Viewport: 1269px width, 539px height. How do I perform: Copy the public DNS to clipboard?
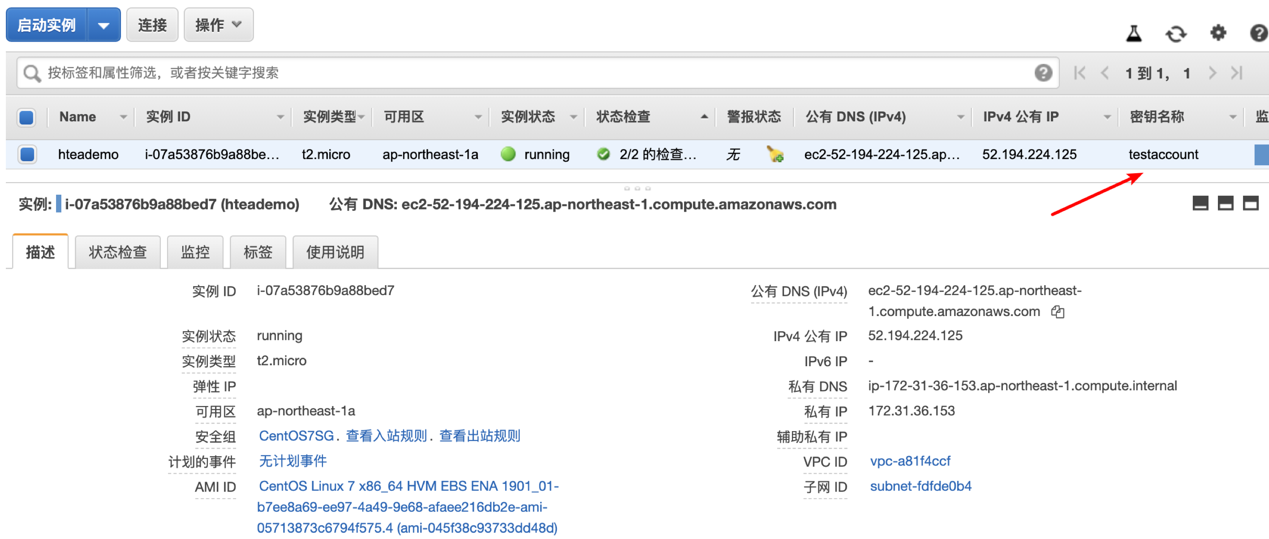pos(1057,312)
